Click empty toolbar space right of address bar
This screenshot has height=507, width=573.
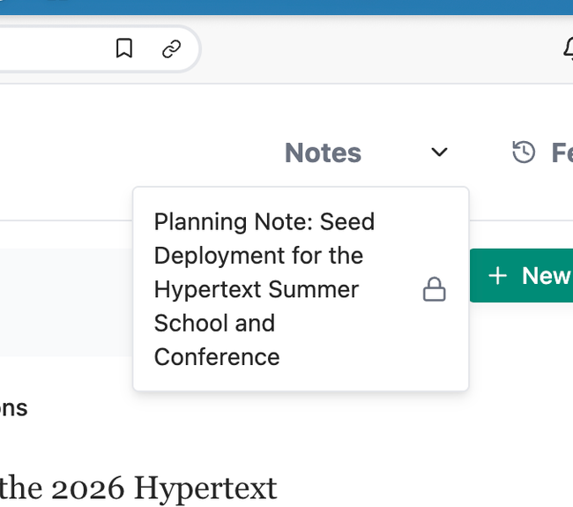click(379, 48)
